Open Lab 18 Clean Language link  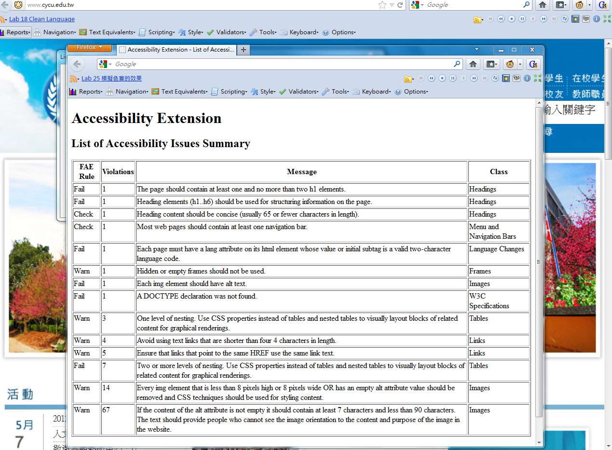click(42, 19)
